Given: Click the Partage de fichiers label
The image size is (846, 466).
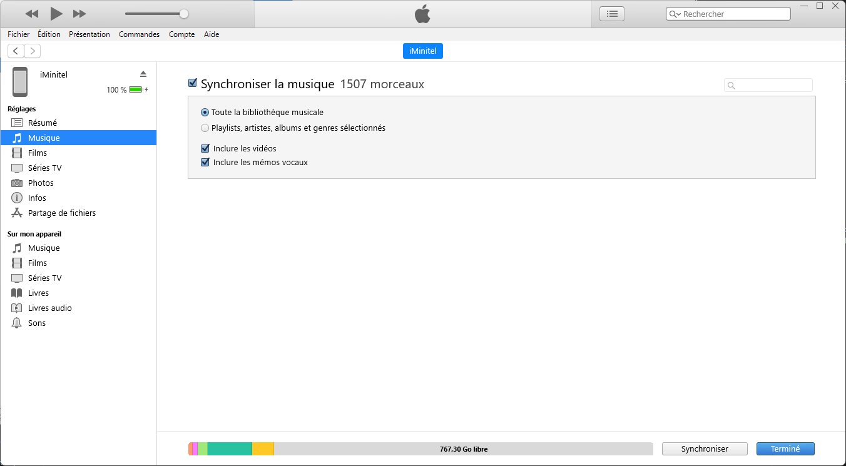Looking at the screenshot, I should coord(62,213).
